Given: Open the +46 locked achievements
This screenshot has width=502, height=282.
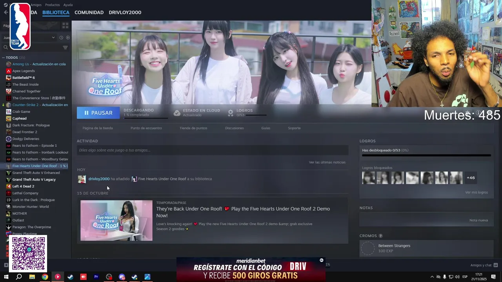Looking at the screenshot, I should click(x=471, y=178).
